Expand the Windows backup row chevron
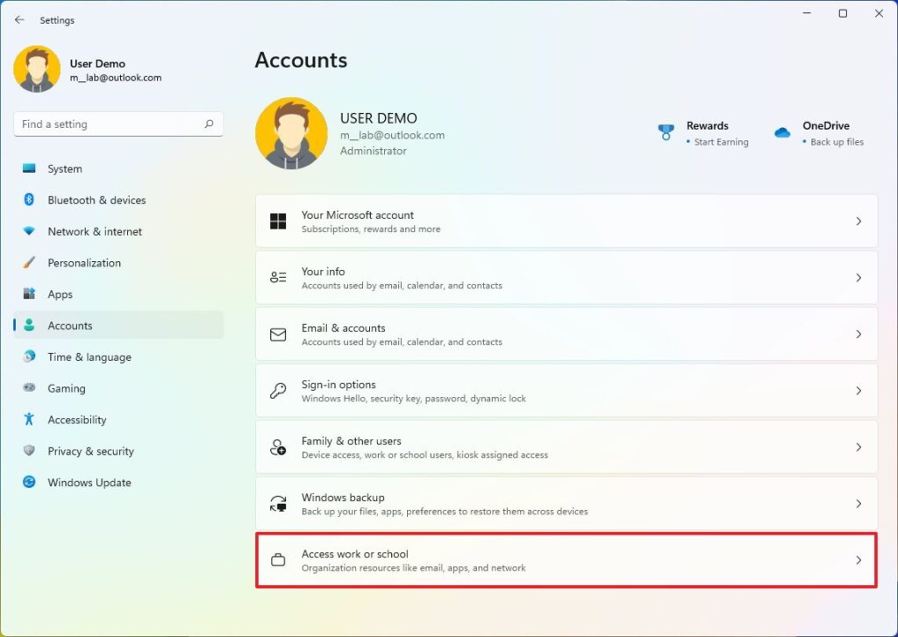 pyautogui.click(x=858, y=503)
